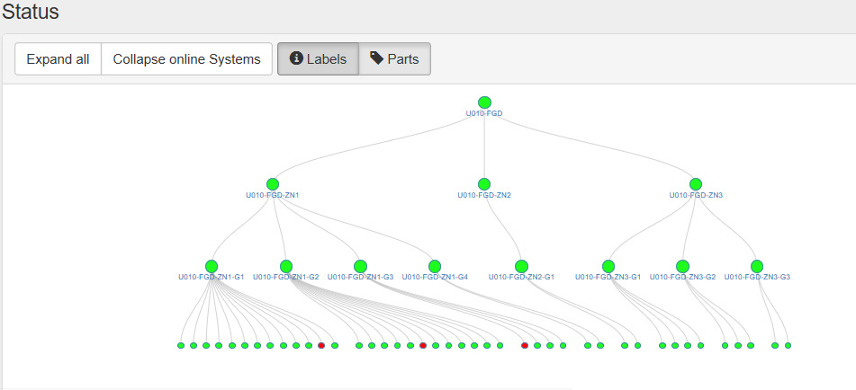Click Expand all button
This screenshot has width=856, height=390.
click(58, 59)
